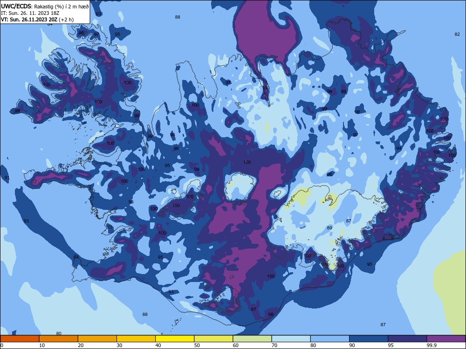Screen dimensions: 466x349
Task: Click the 40–50 bright yellow legend swatch
Action: pos(175,339)
